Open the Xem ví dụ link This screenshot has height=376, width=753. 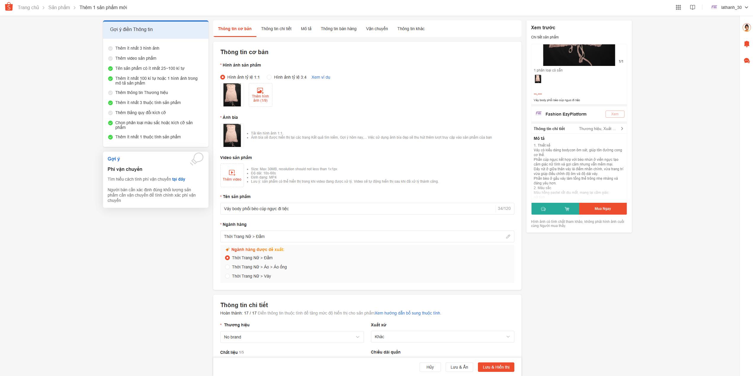tap(321, 77)
